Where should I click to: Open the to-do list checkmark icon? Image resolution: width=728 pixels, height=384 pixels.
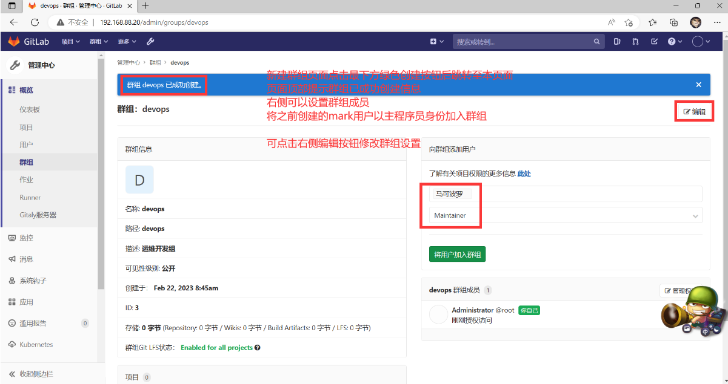[654, 42]
